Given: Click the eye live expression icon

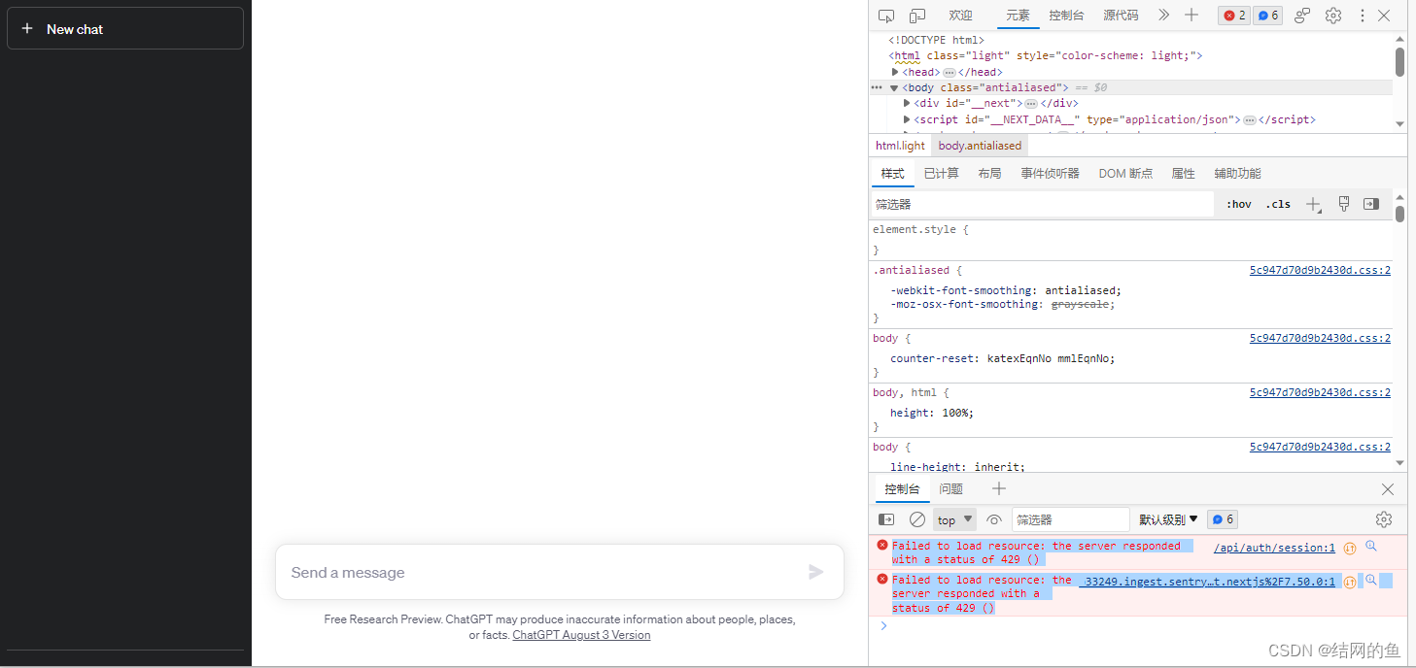Looking at the screenshot, I should click(994, 519).
